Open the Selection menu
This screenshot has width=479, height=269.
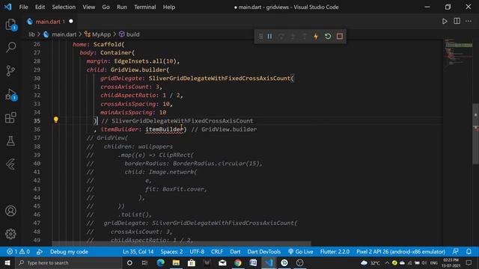click(x=64, y=7)
